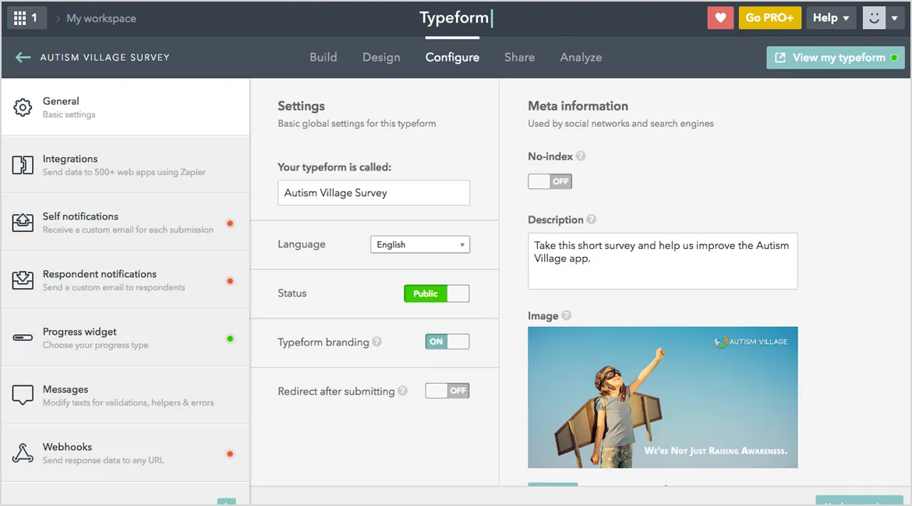Open Integrations section

(x=125, y=165)
